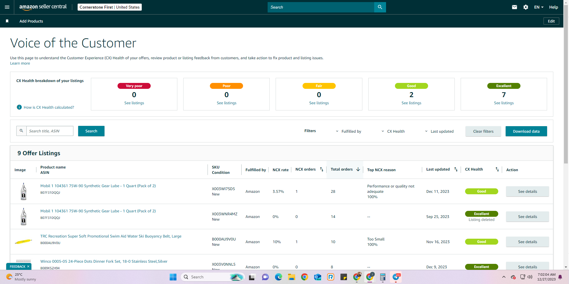Click the red Very poor badge

(x=134, y=86)
